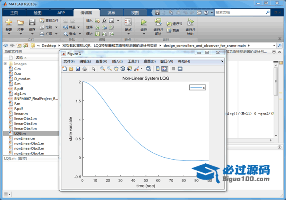Toggle the Rotate 3D tool in Figure
The height and width of the screenshot is (200, 286).
point(123,69)
